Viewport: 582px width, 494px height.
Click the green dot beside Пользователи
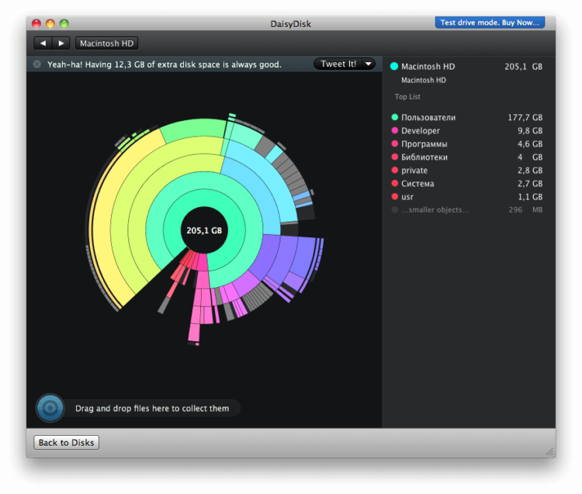point(394,117)
